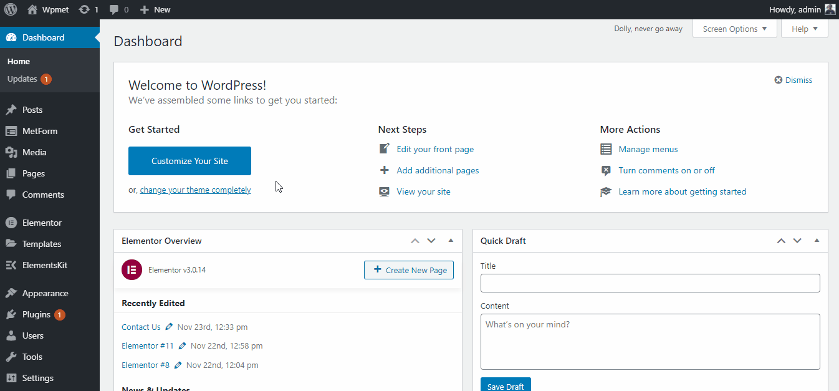Viewport: 839px width, 391px height.
Task: Click the Pages icon in sidebar
Action: point(11,173)
